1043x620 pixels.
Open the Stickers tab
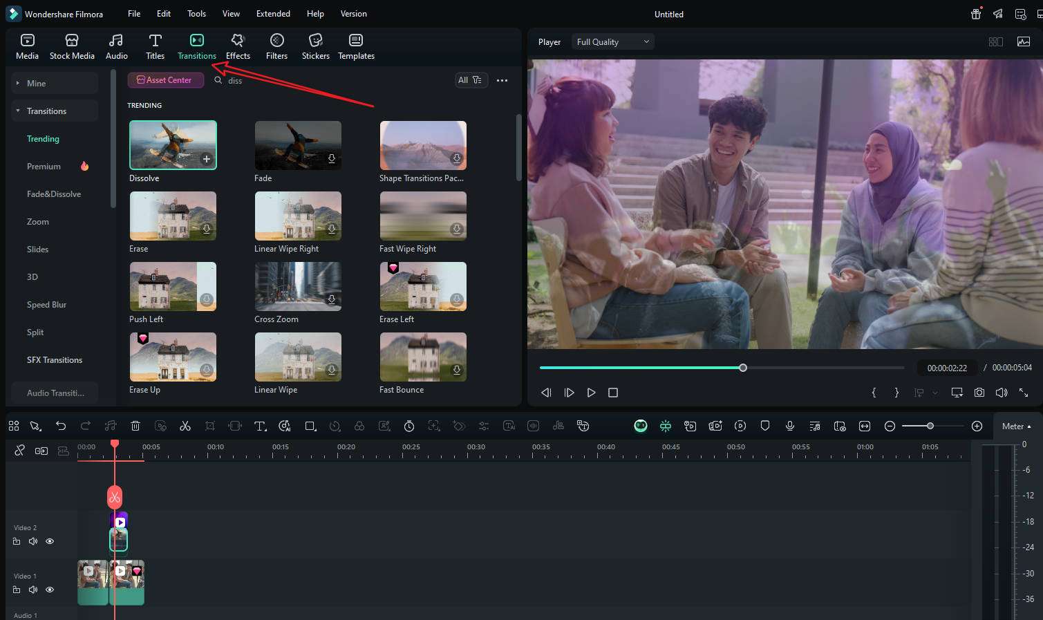tap(315, 46)
